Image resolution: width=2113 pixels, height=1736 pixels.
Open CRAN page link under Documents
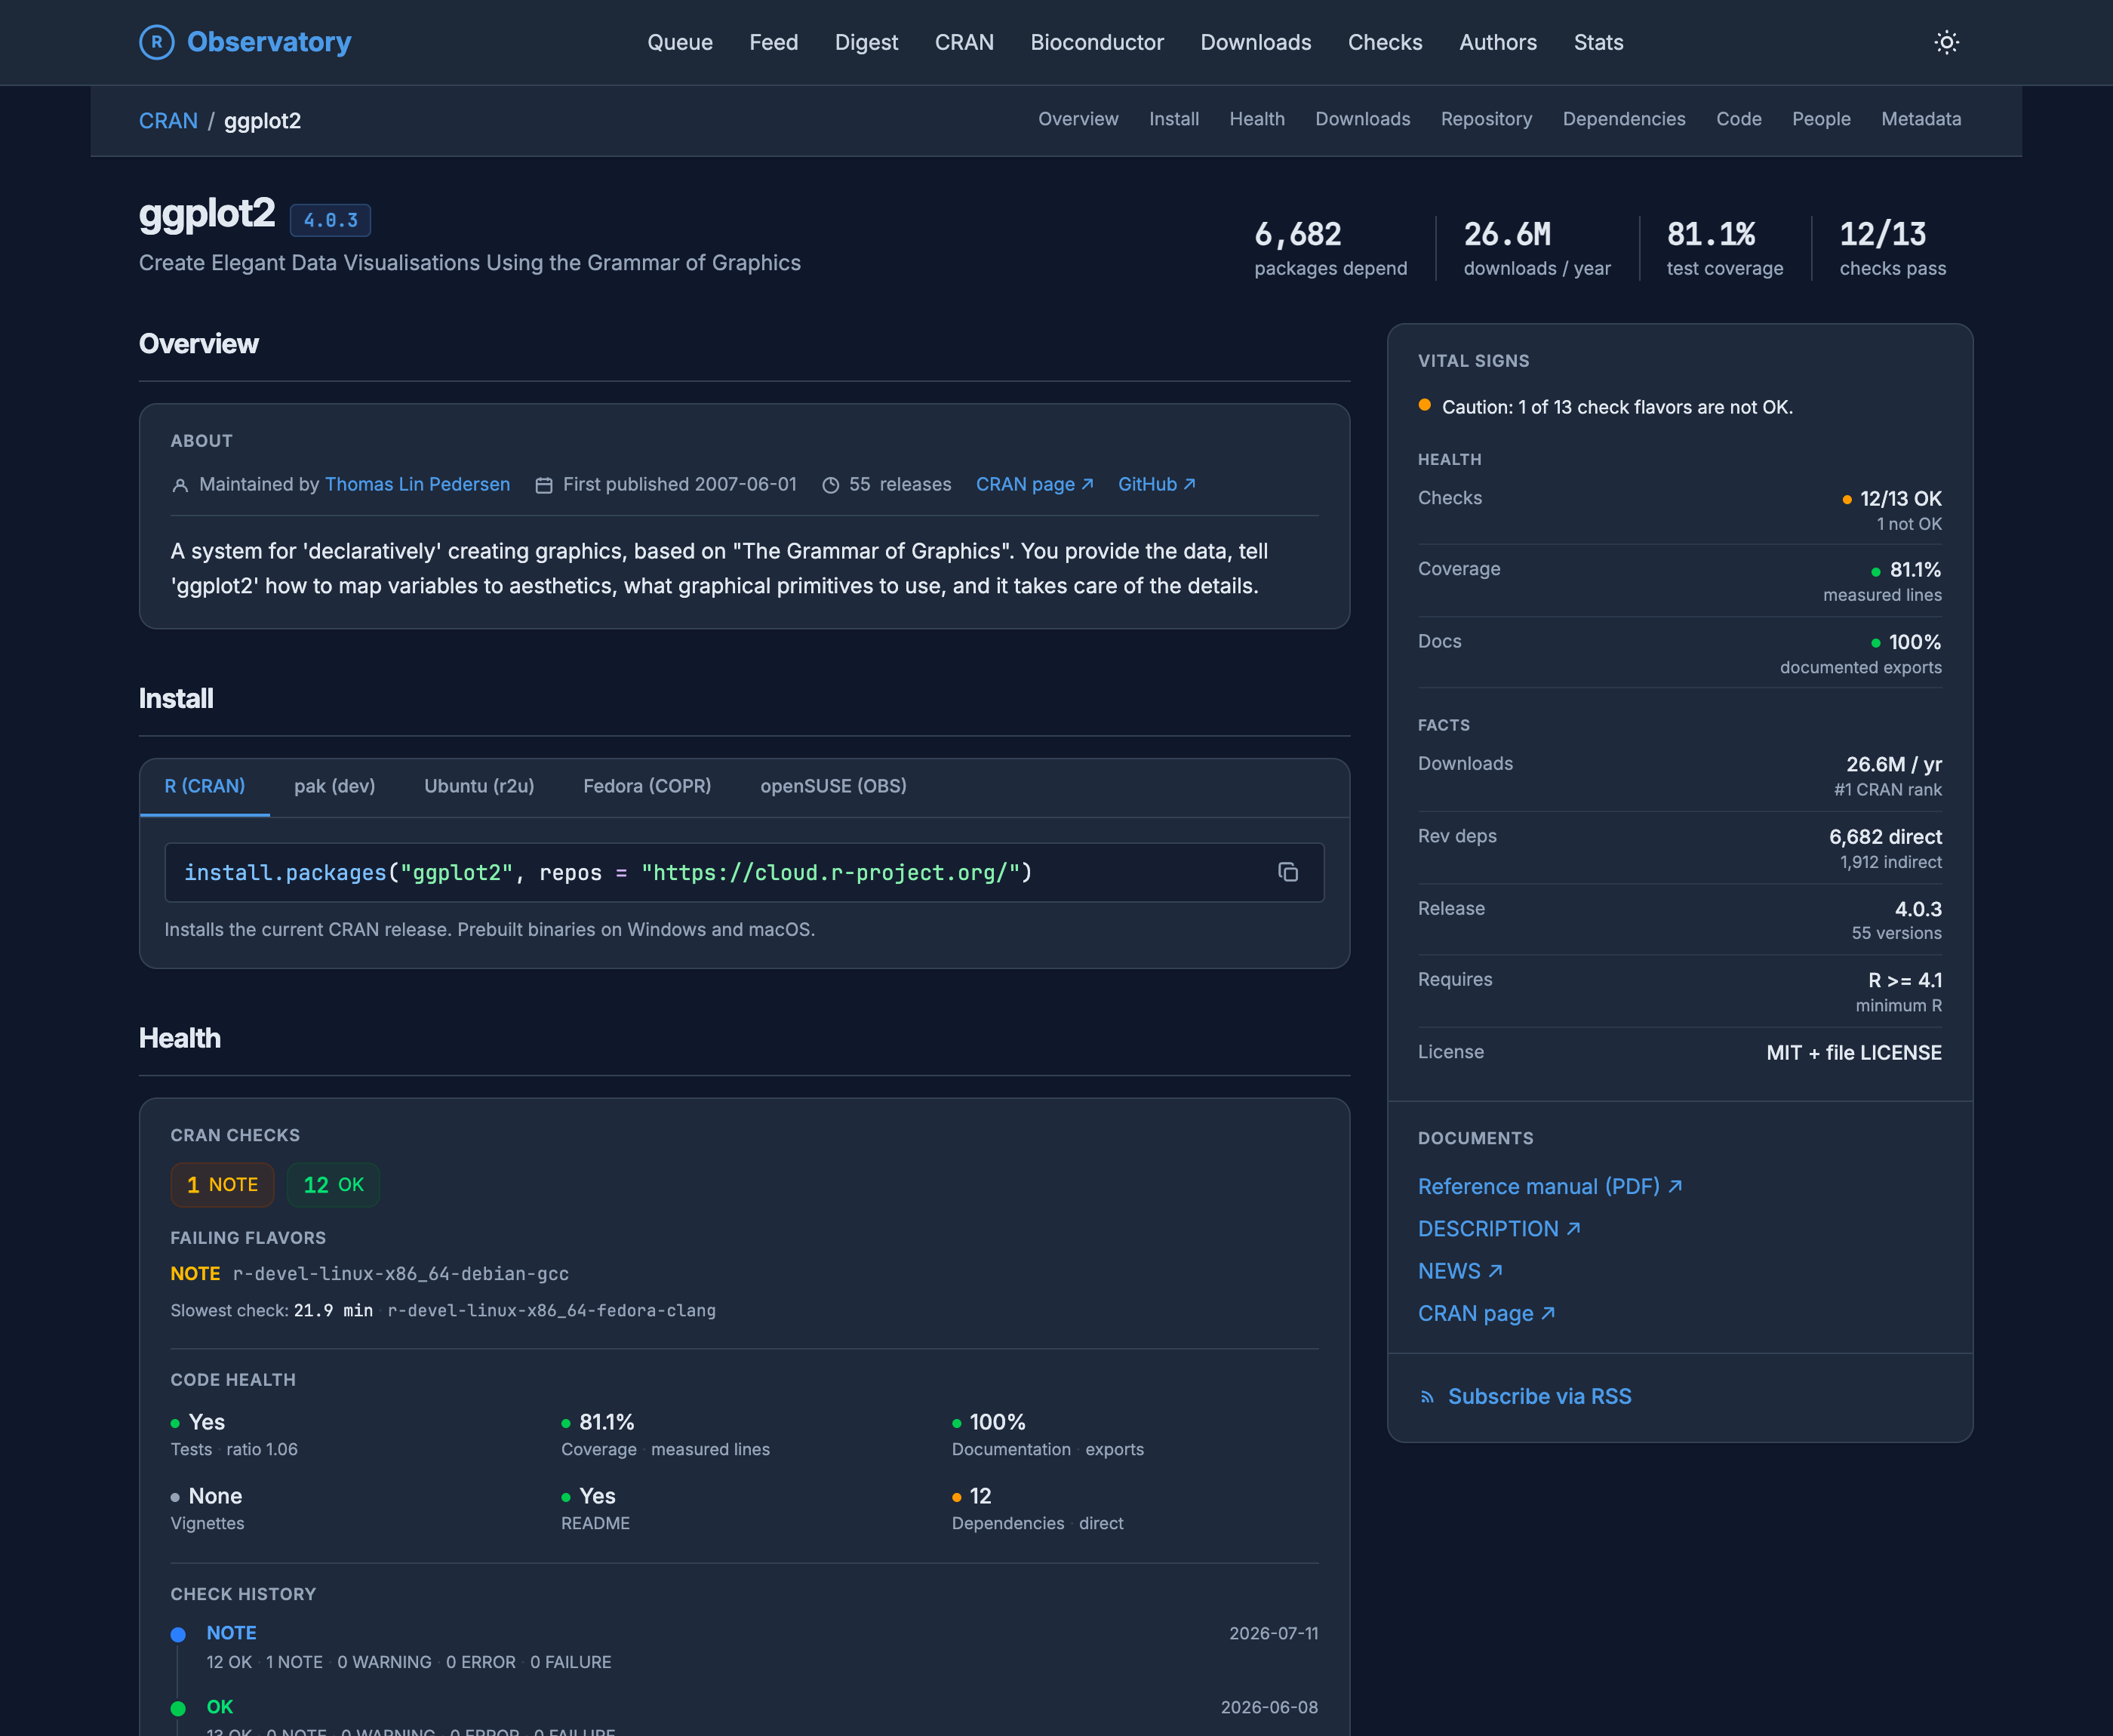pyautogui.click(x=1485, y=1313)
